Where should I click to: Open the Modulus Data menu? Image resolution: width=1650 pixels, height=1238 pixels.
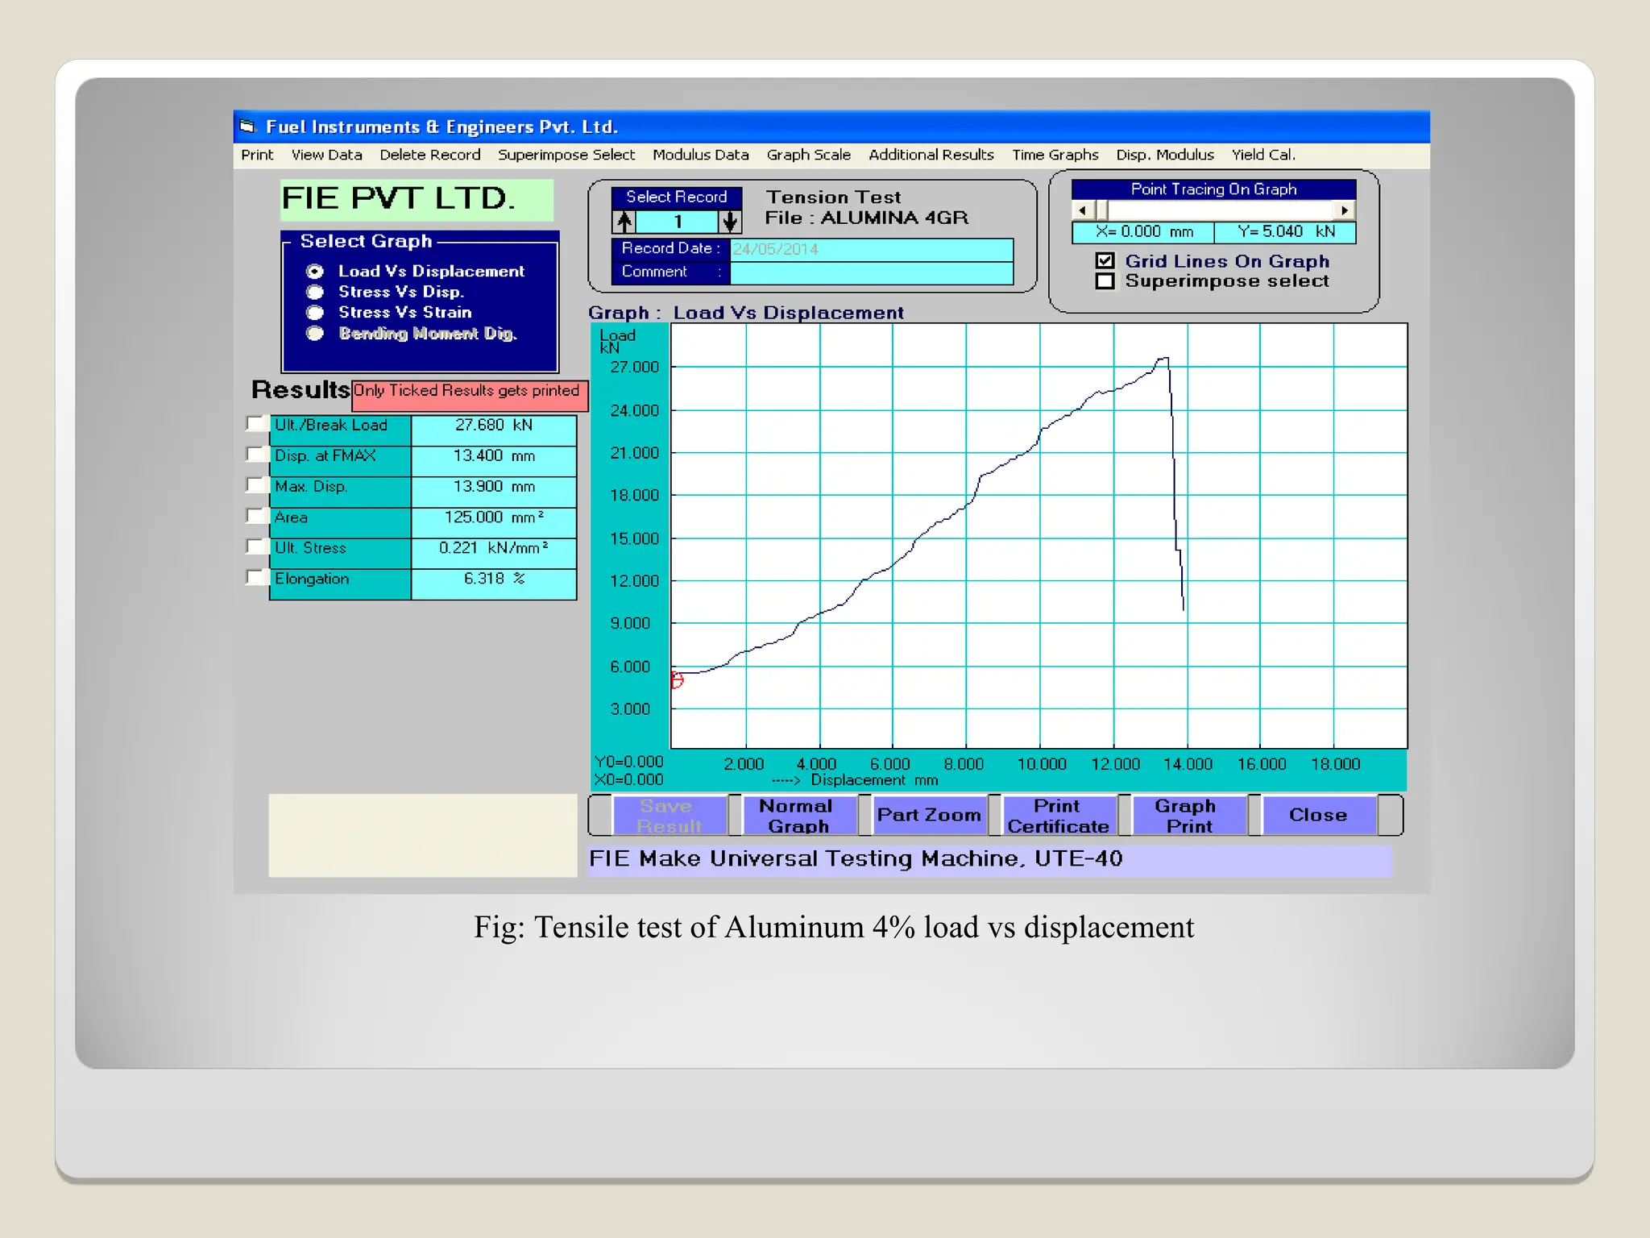tap(701, 155)
